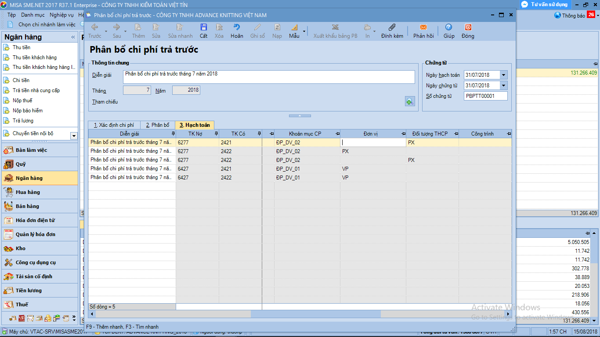This screenshot has width=600, height=337.
Task: Expand the Mẫu dropdown arrow
Action: click(x=304, y=31)
